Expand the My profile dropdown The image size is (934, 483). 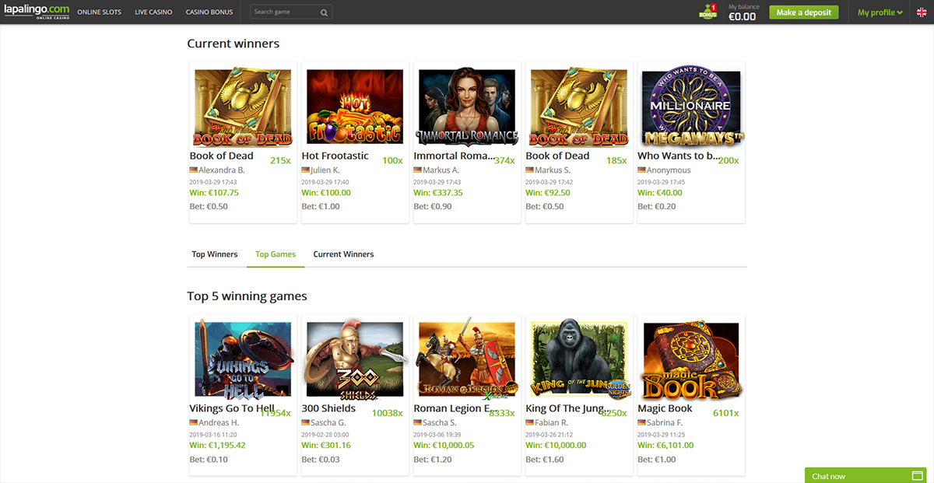click(880, 12)
